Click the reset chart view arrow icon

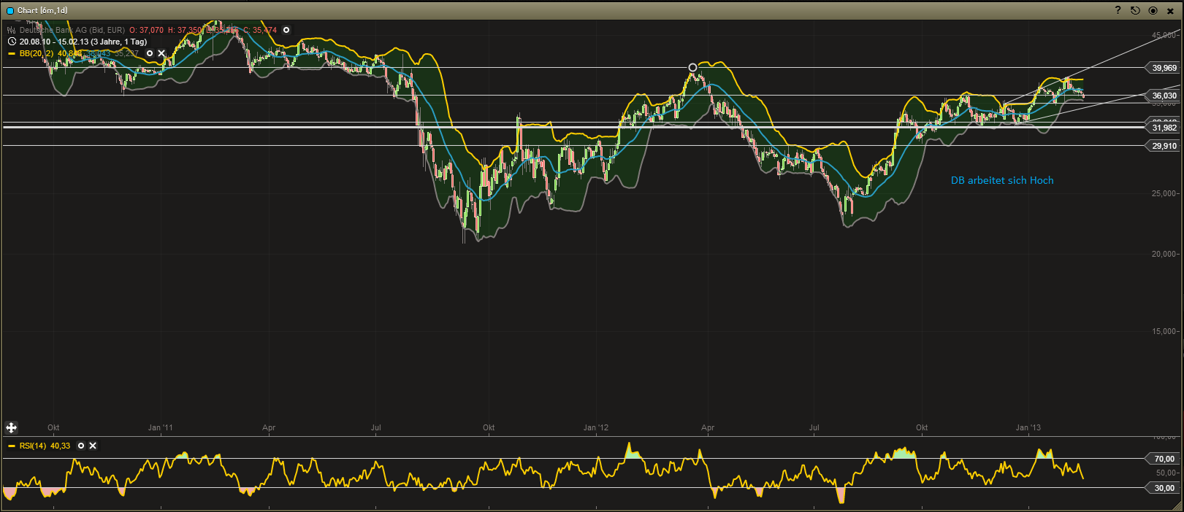click(x=1135, y=10)
